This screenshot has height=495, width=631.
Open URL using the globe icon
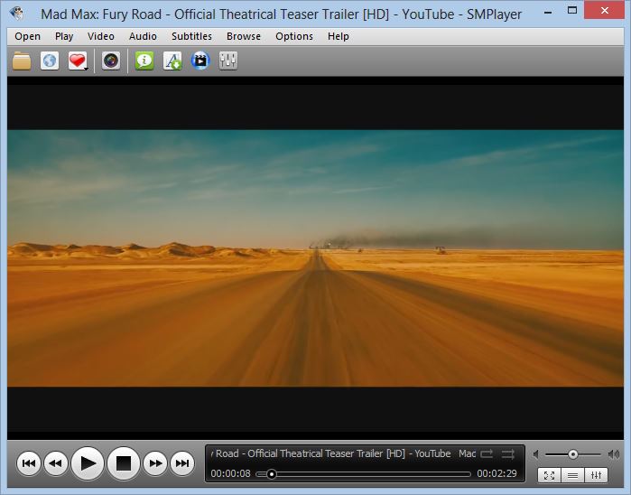pos(50,61)
